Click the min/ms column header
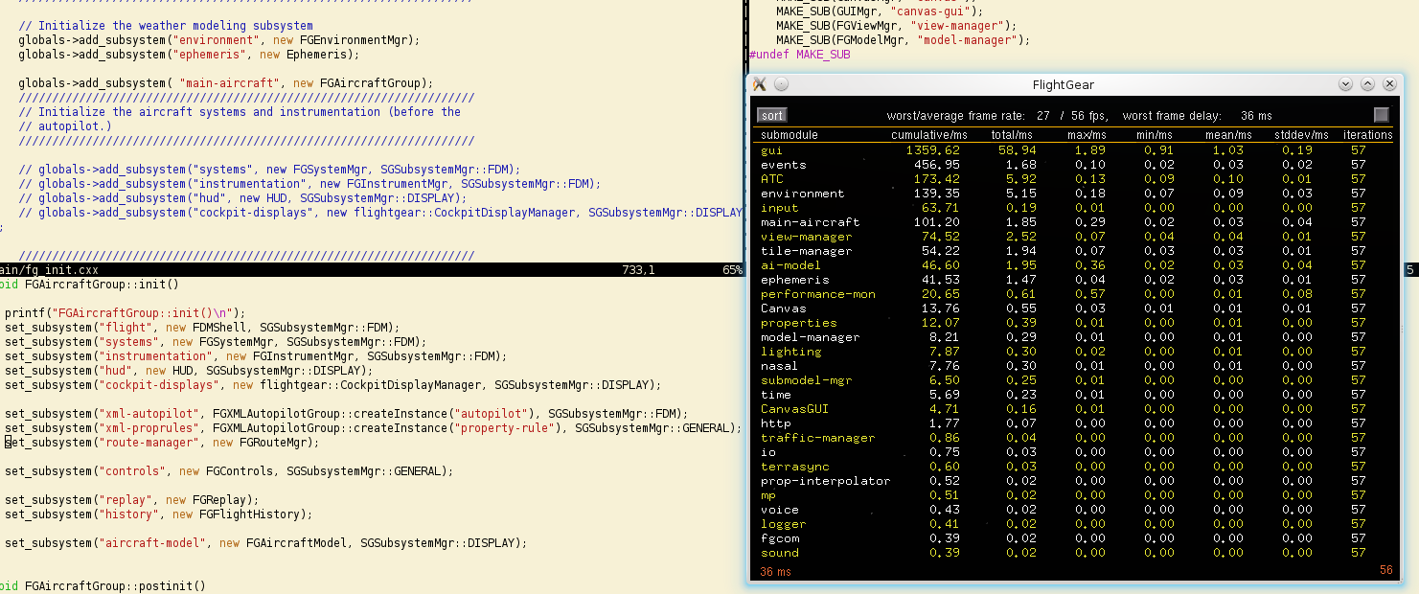1419x594 pixels. pos(1153,135)
